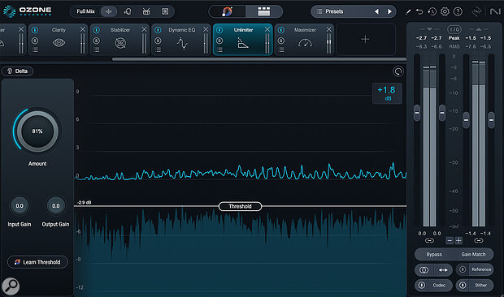Solo the Unlimiter module

[x=219, y=41]
